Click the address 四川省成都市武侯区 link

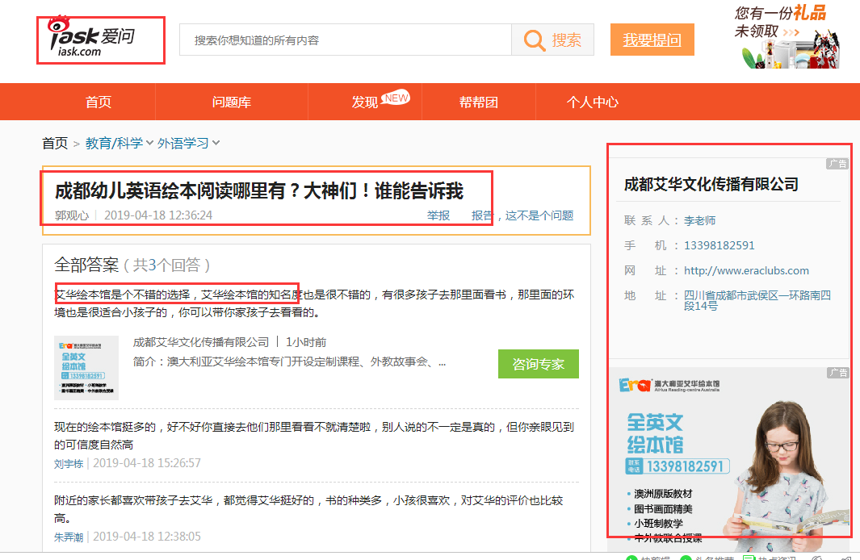click(x=757, y=300)
